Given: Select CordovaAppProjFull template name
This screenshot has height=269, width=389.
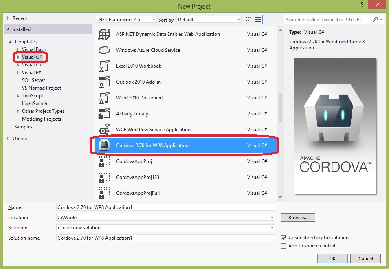Looking at the screenshot, I should click(x=138, y=193).
